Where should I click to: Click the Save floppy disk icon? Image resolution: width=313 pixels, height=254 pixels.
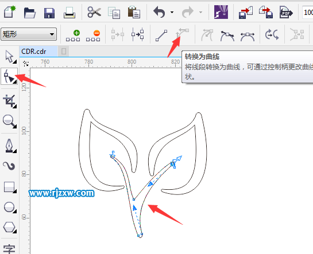tap(49, 13)
